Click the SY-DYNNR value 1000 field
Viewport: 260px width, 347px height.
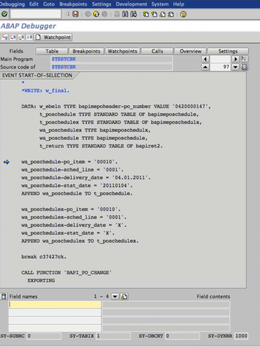click(241, 336)
